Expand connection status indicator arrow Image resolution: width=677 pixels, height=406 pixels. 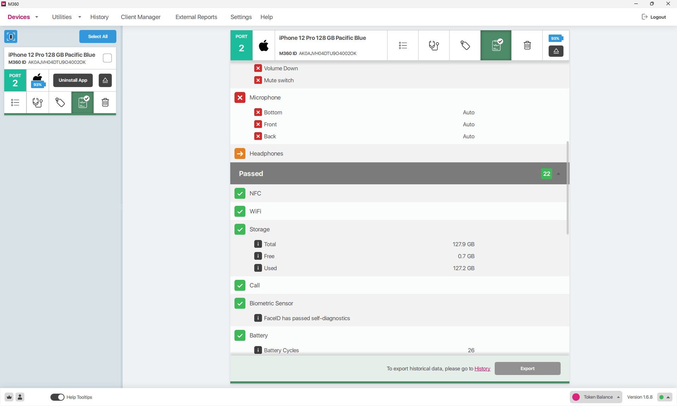668,397
